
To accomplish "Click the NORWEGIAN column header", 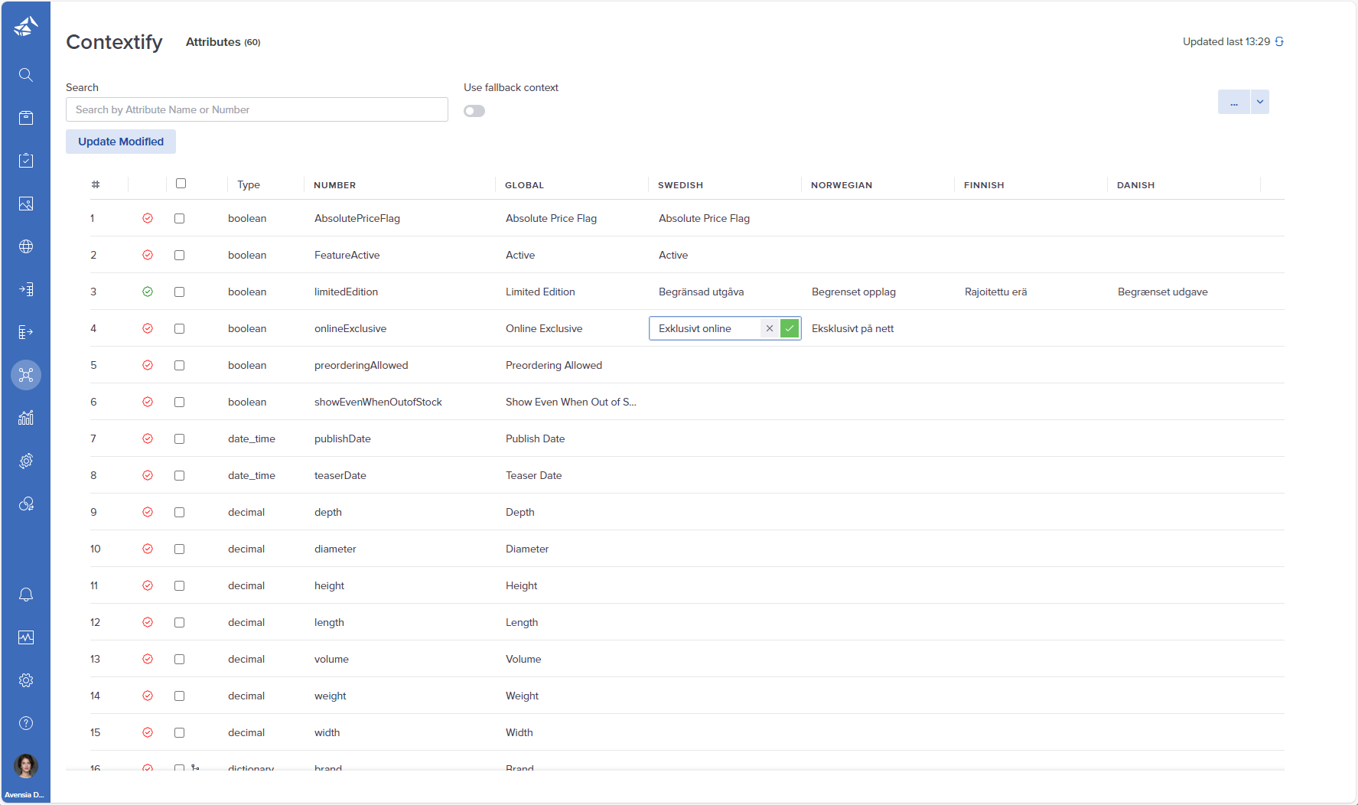I will coord(841,185).
